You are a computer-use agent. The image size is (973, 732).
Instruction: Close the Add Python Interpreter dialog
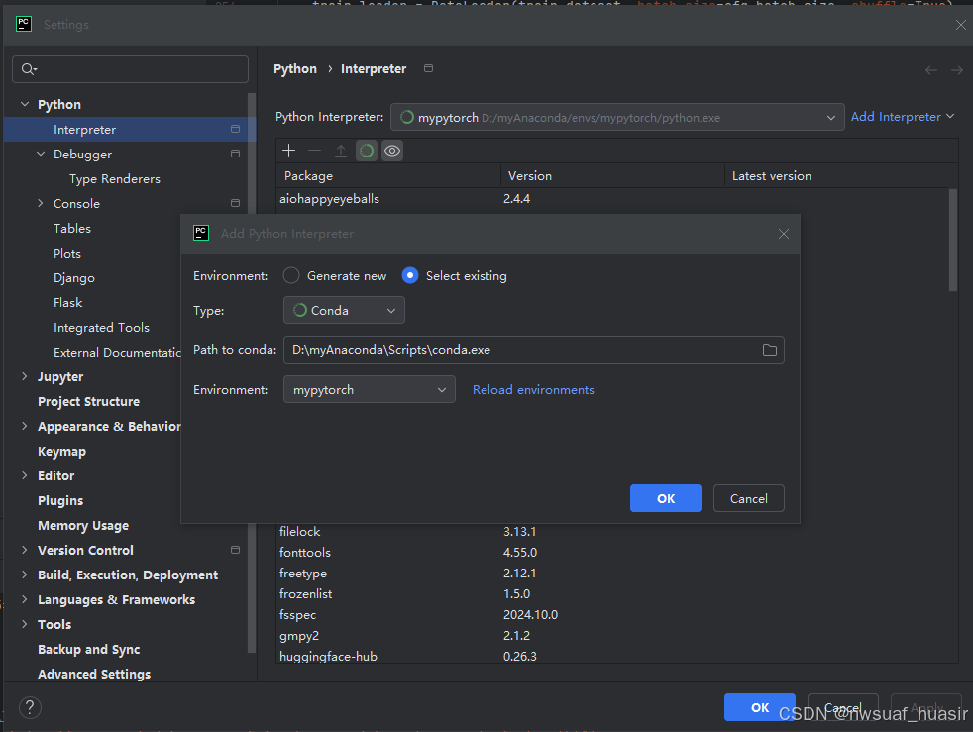coord(784,234)
